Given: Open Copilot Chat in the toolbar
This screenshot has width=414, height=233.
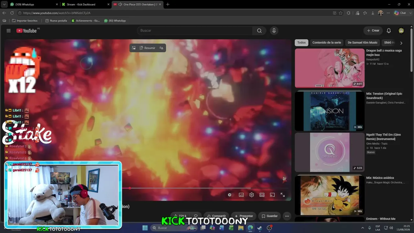Looking at the screenshot, I should pos(400,13).
